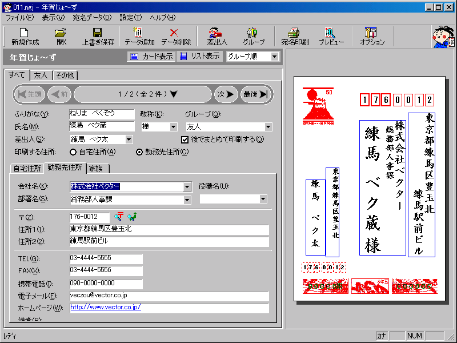The image size is (457, 343).
Task: Click the 〒 postal code field
Action: pos(90,217)
